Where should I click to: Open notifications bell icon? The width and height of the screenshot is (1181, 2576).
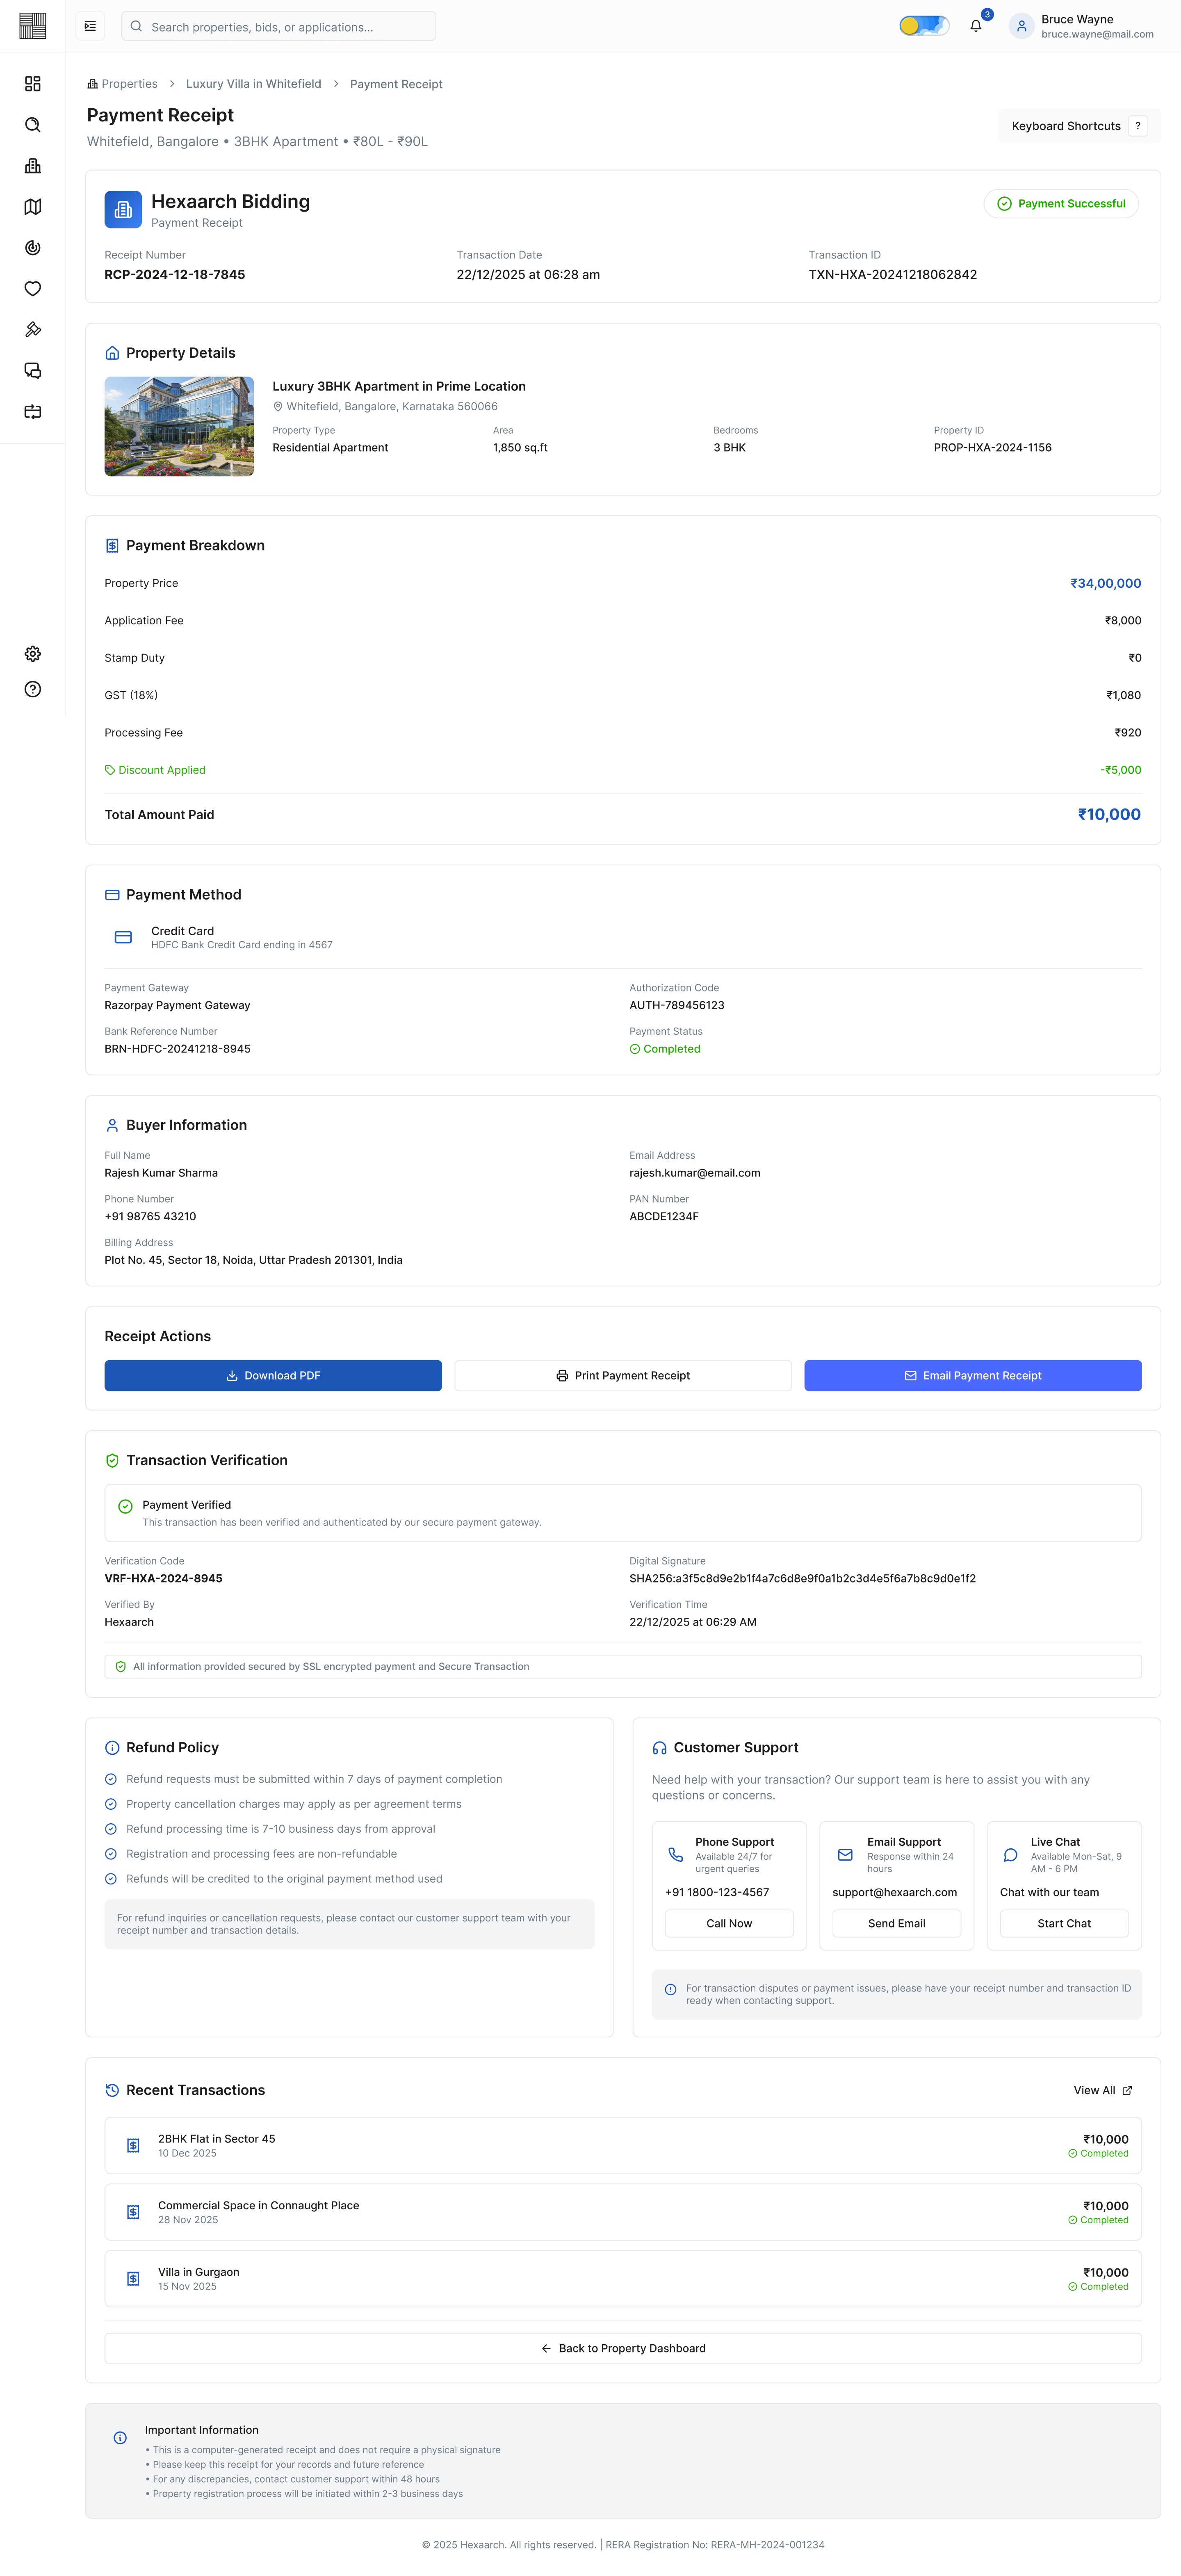[976, 26]
